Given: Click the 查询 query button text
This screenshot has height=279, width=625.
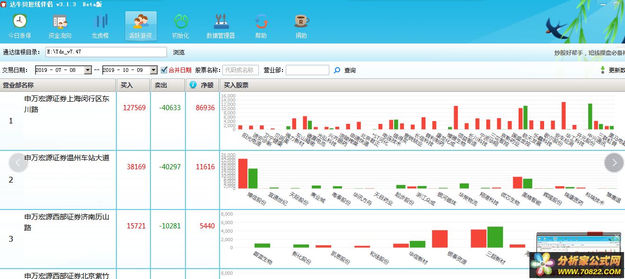Looking at the screenshot, I should [350, 70].
